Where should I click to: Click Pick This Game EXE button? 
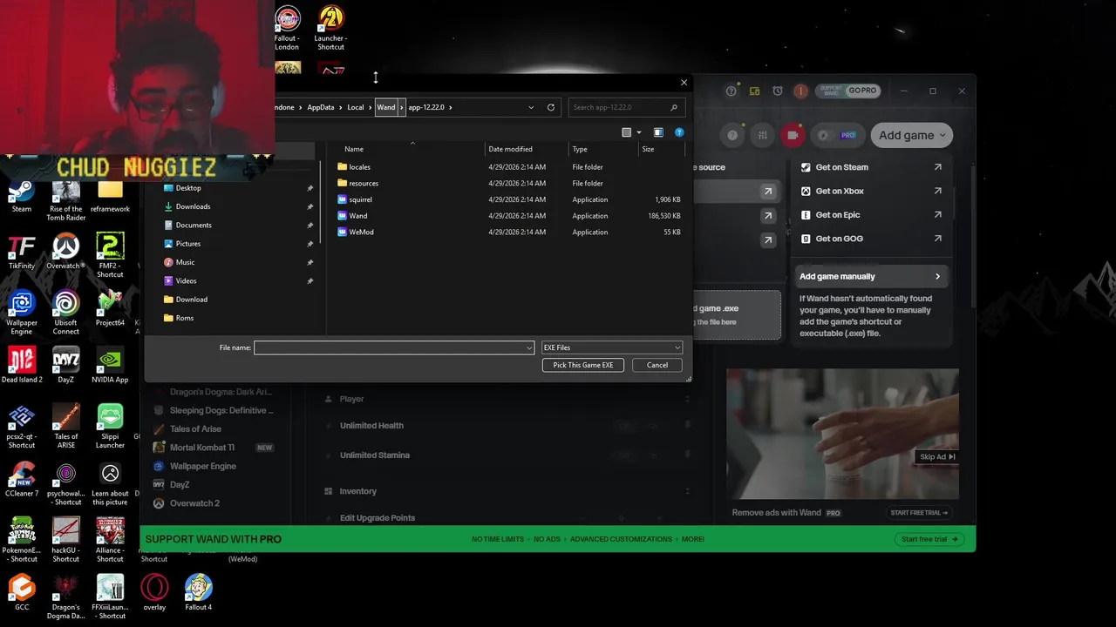[x=583, y=365]
